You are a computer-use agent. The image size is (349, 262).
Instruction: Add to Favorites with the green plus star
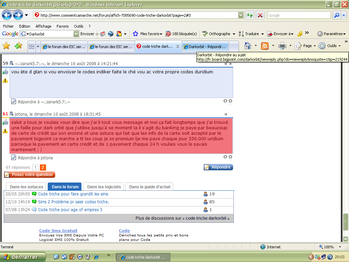pos(18,46)
